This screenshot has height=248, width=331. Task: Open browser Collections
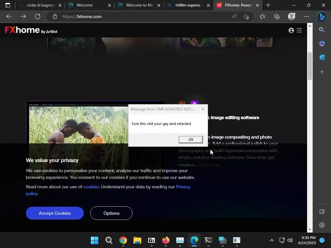point(277,16)
